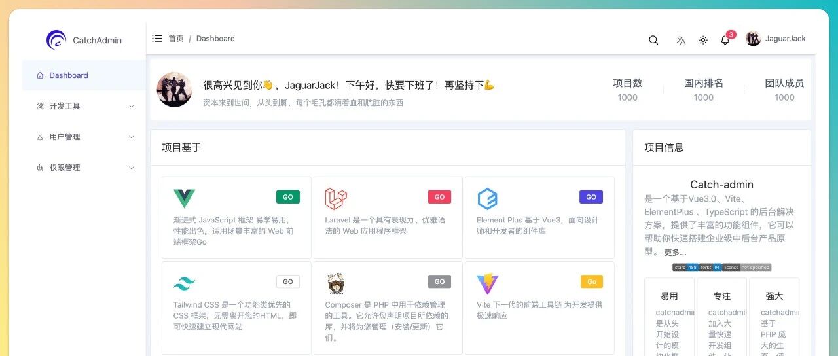Click the 资本来到世间 quote text
The height and width of the screenshot is (356, 838).
click(x=303, y=103)
